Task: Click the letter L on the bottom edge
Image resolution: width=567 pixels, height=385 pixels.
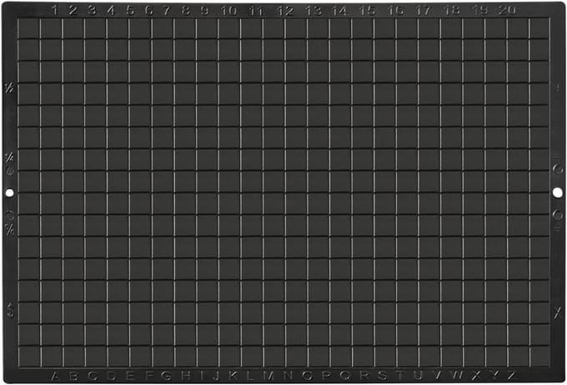Action: [250, 376]
